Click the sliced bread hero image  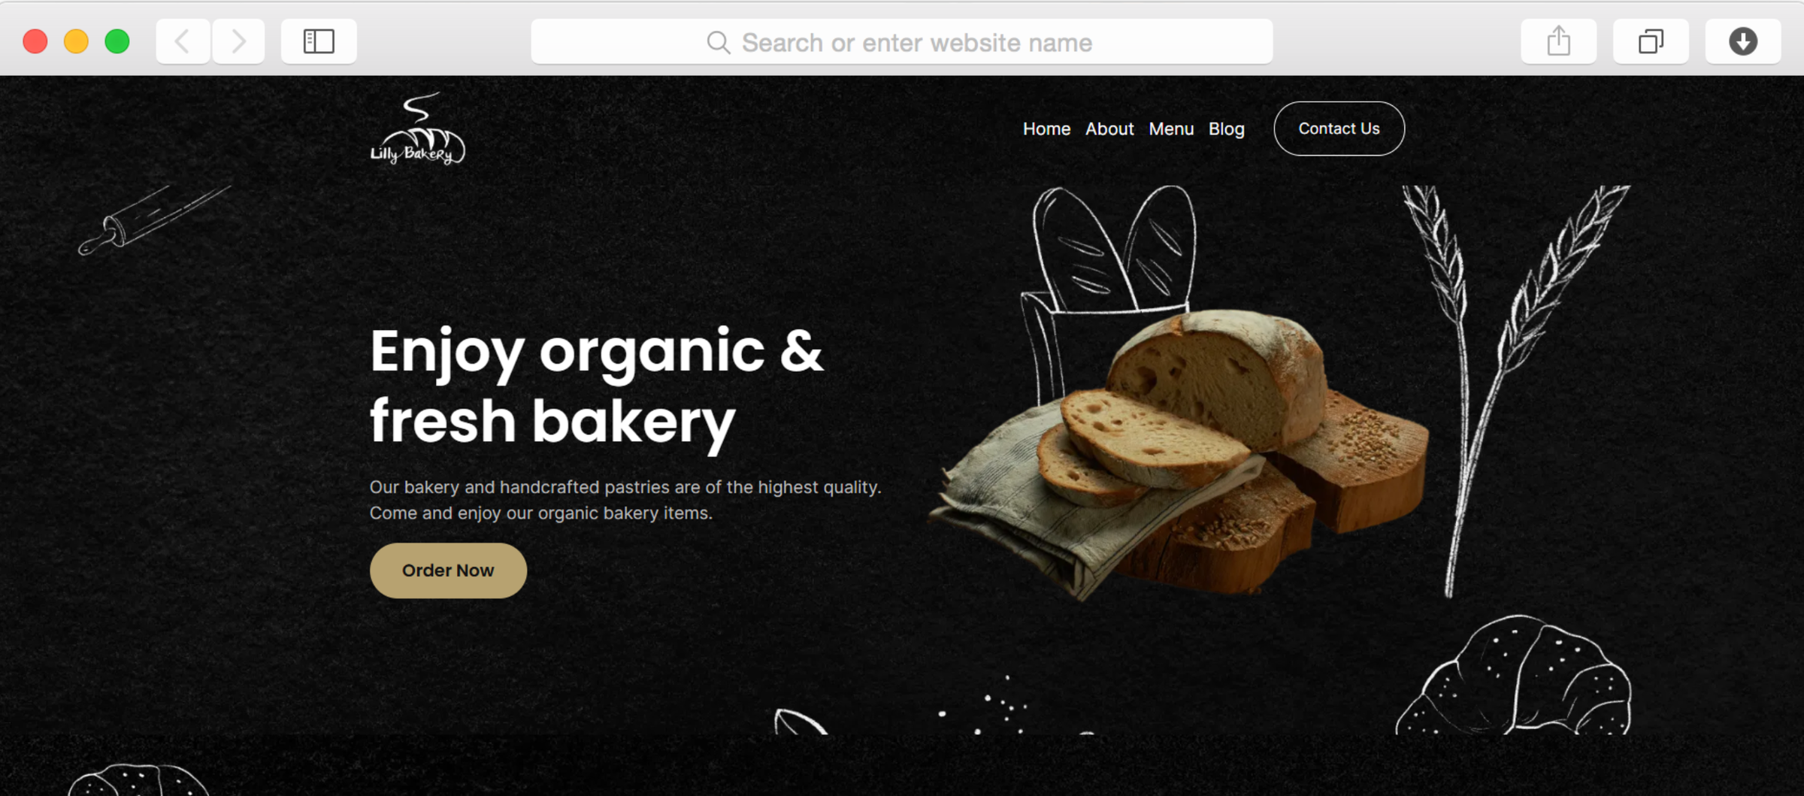(x=1180, y=451)
